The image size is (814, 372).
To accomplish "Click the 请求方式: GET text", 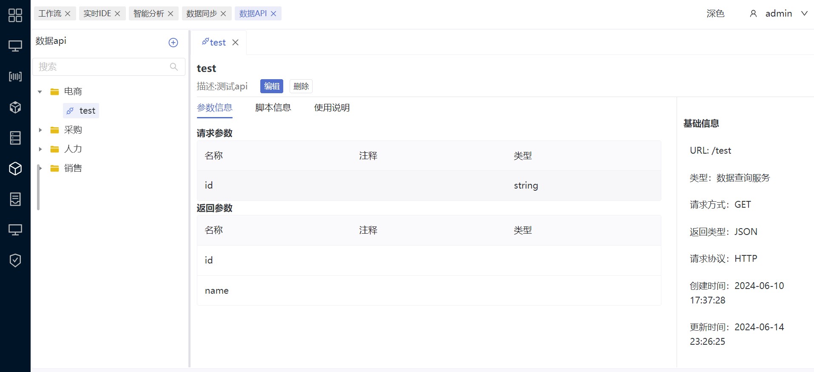I will (x=720, y=205).
